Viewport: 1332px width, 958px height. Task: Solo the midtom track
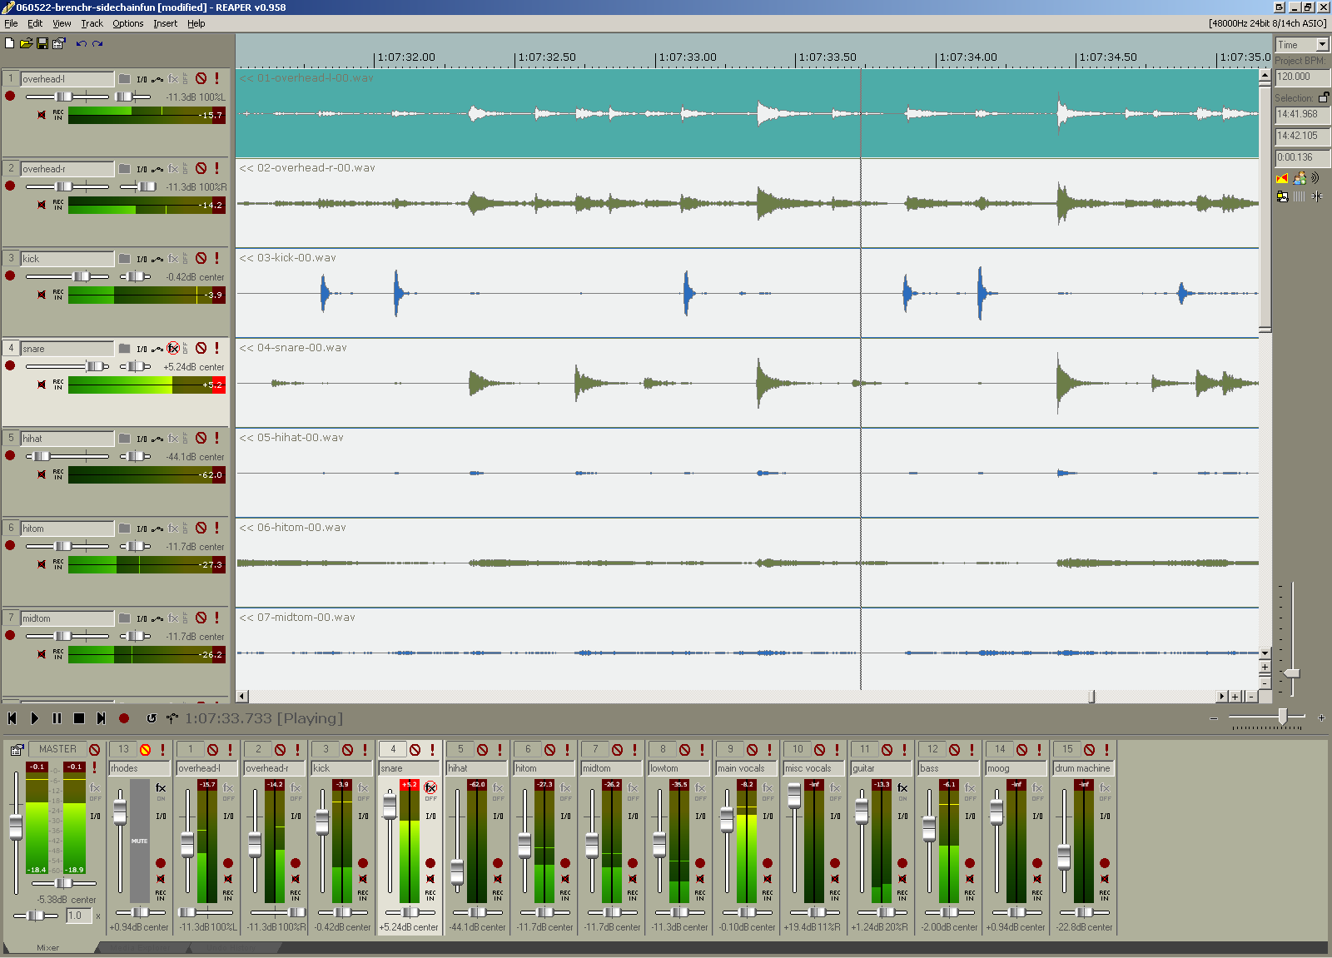click(217, 618)
